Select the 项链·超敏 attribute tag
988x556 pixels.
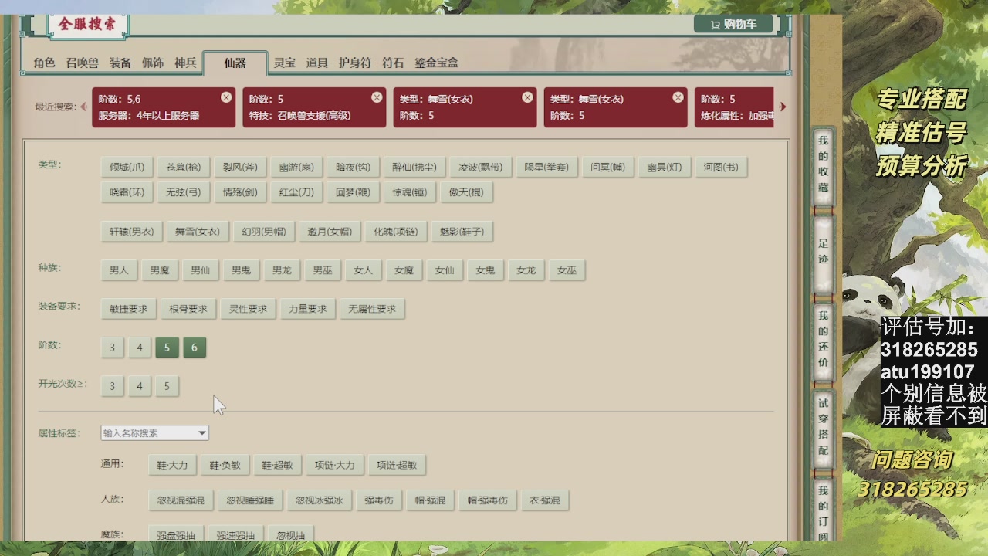pyautogui.click(x=397, y=465)
